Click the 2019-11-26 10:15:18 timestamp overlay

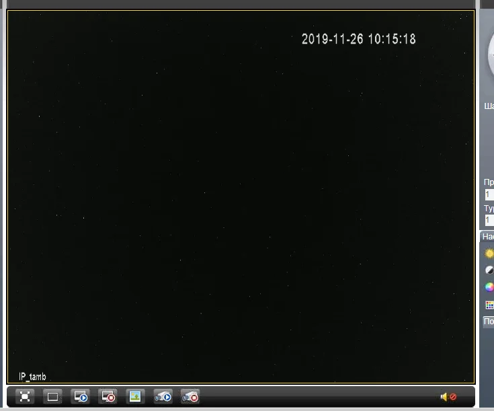click(359, 39)
